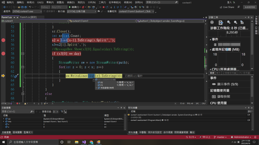Click the 搜尋 (Ctrl+Q) search box

(x=162, y=2)
